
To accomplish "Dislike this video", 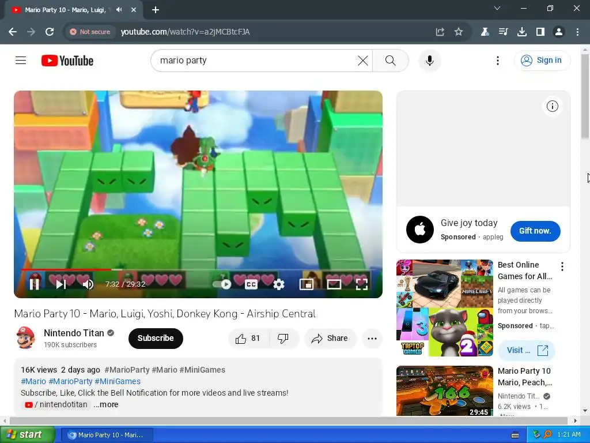I will [283, 338].
